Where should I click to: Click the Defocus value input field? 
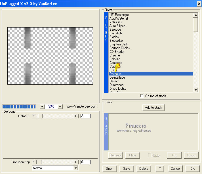point(86,116)
